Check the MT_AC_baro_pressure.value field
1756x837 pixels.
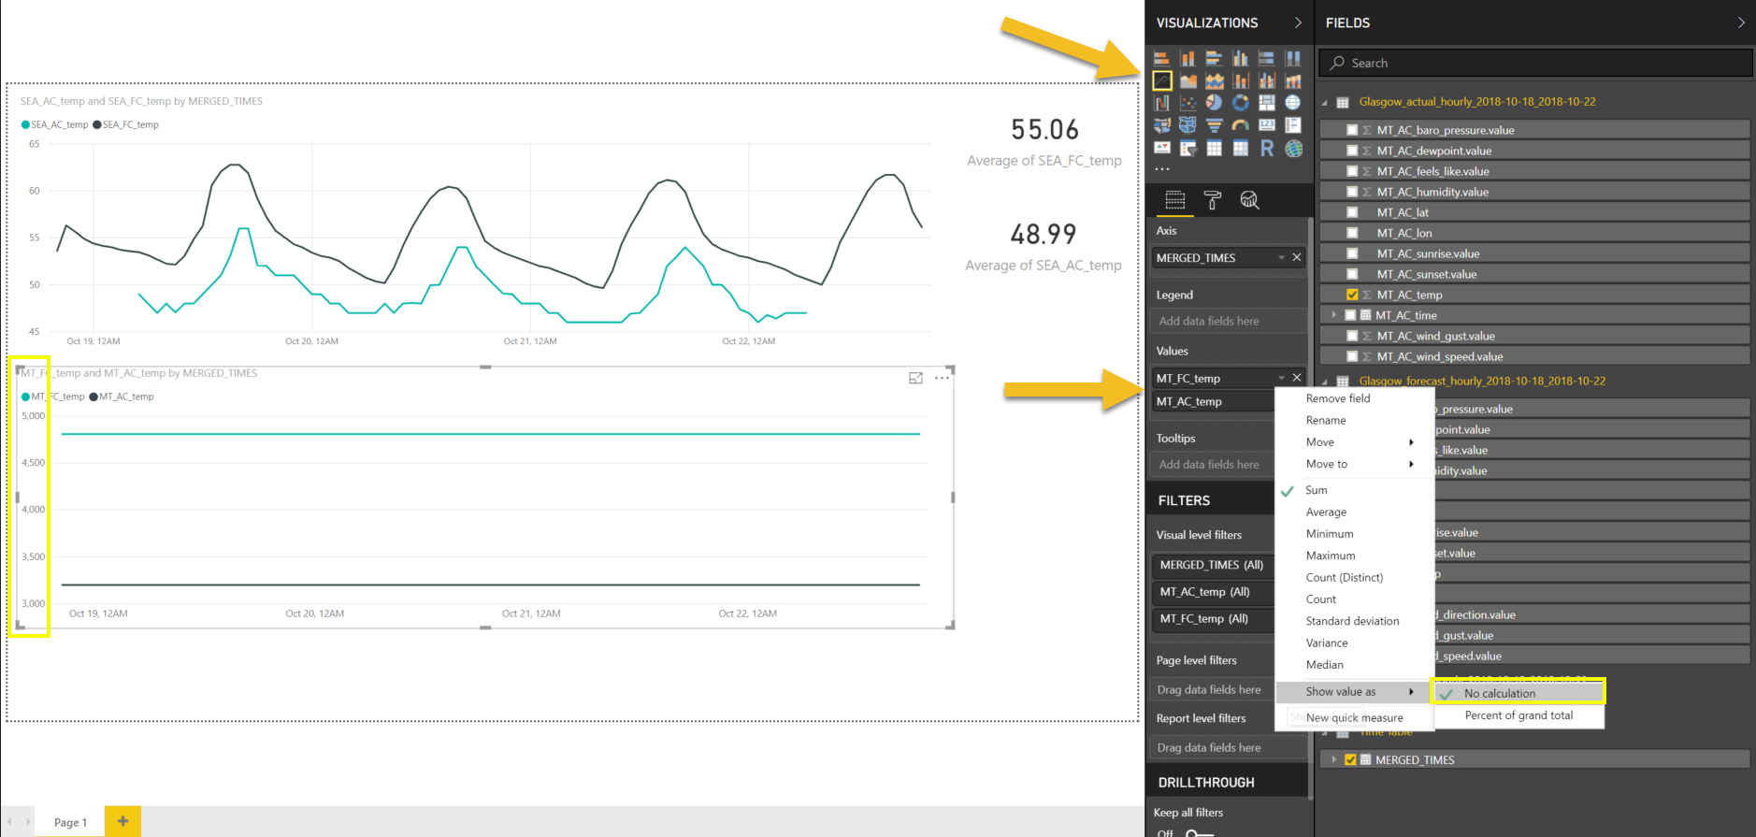pyautogui.click(x=1352, y=130)
